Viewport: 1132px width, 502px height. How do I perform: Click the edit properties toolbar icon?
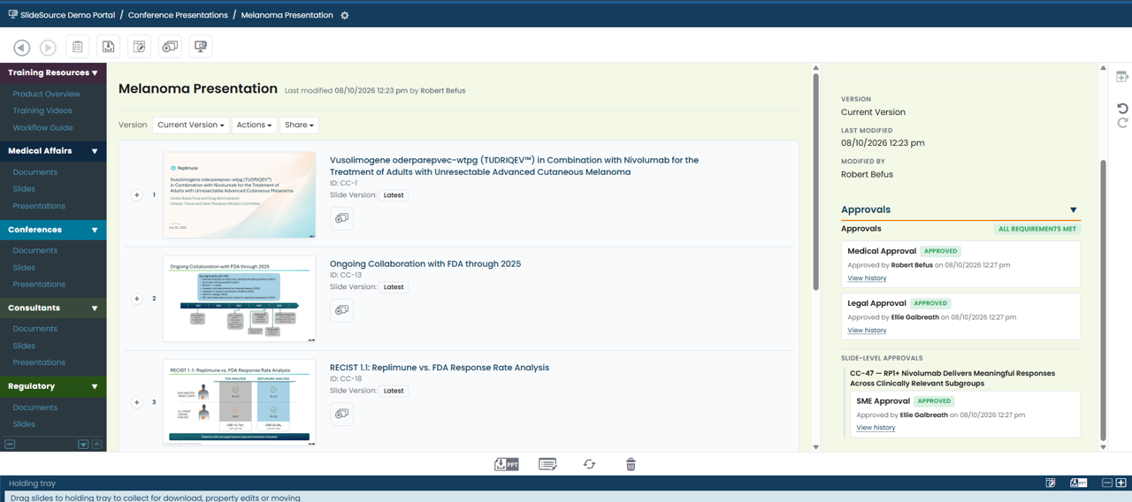(140, 47)
